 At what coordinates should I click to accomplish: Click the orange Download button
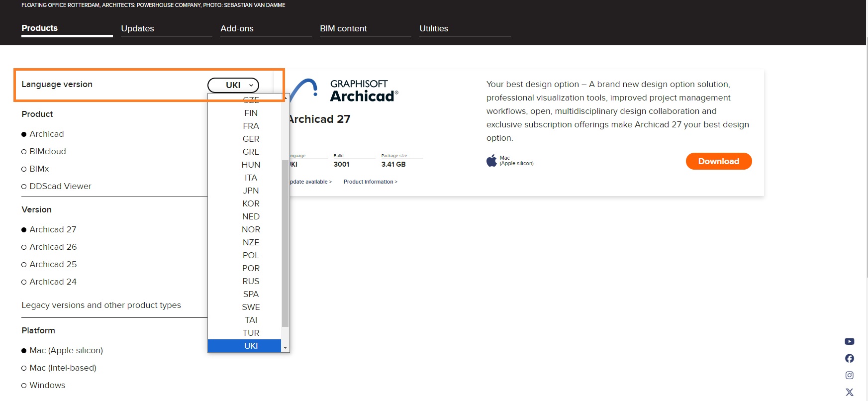[719, 161]
